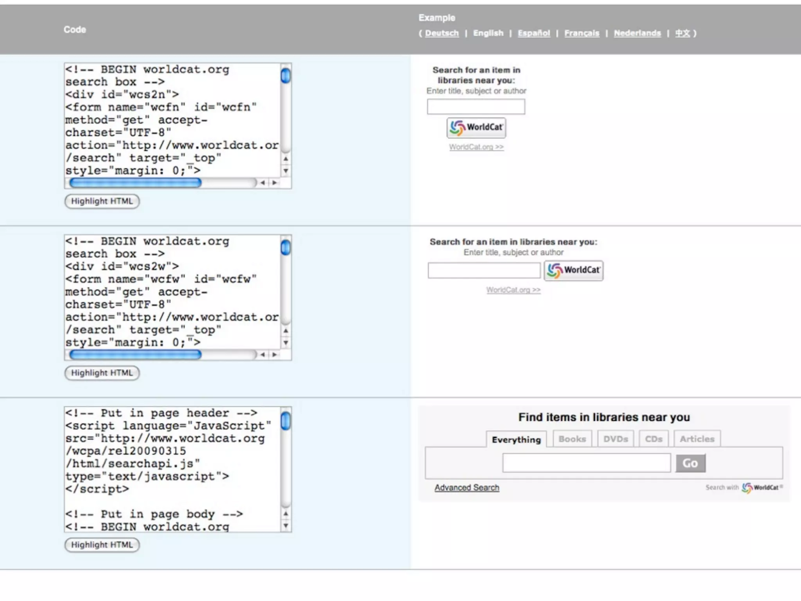Select the DVDs tab
Image resolution: width=801 pixels, height=601 pixels.
(615, 439)
